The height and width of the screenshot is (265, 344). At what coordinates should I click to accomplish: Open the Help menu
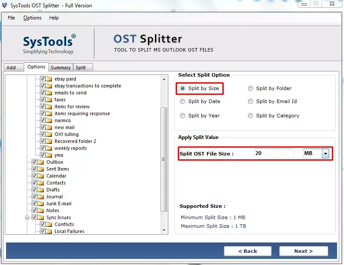[x=54, y=18]
